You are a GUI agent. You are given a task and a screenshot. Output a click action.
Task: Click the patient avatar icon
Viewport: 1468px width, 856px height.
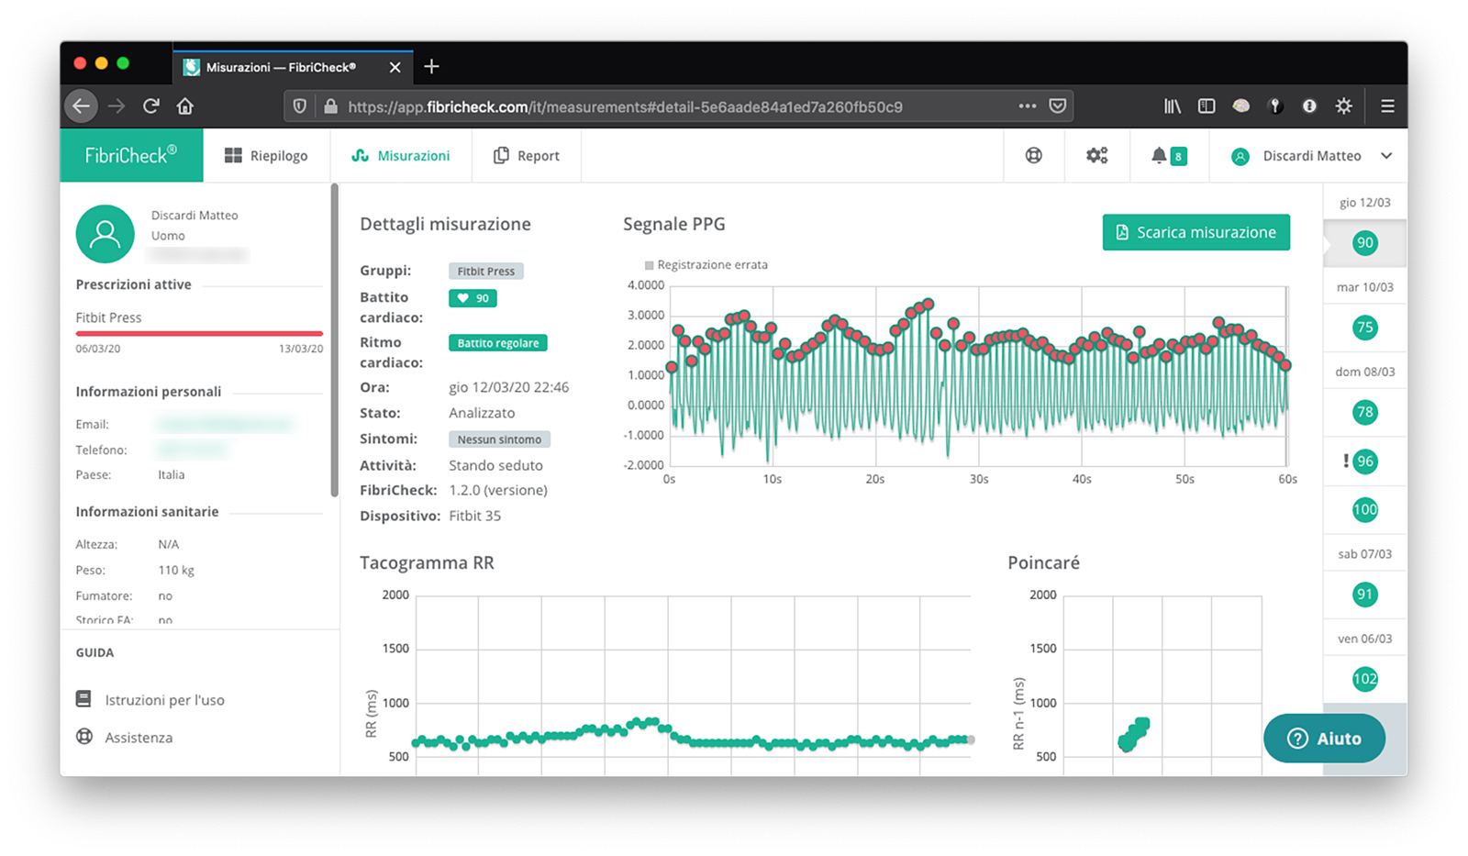click(x=105, y=234)
